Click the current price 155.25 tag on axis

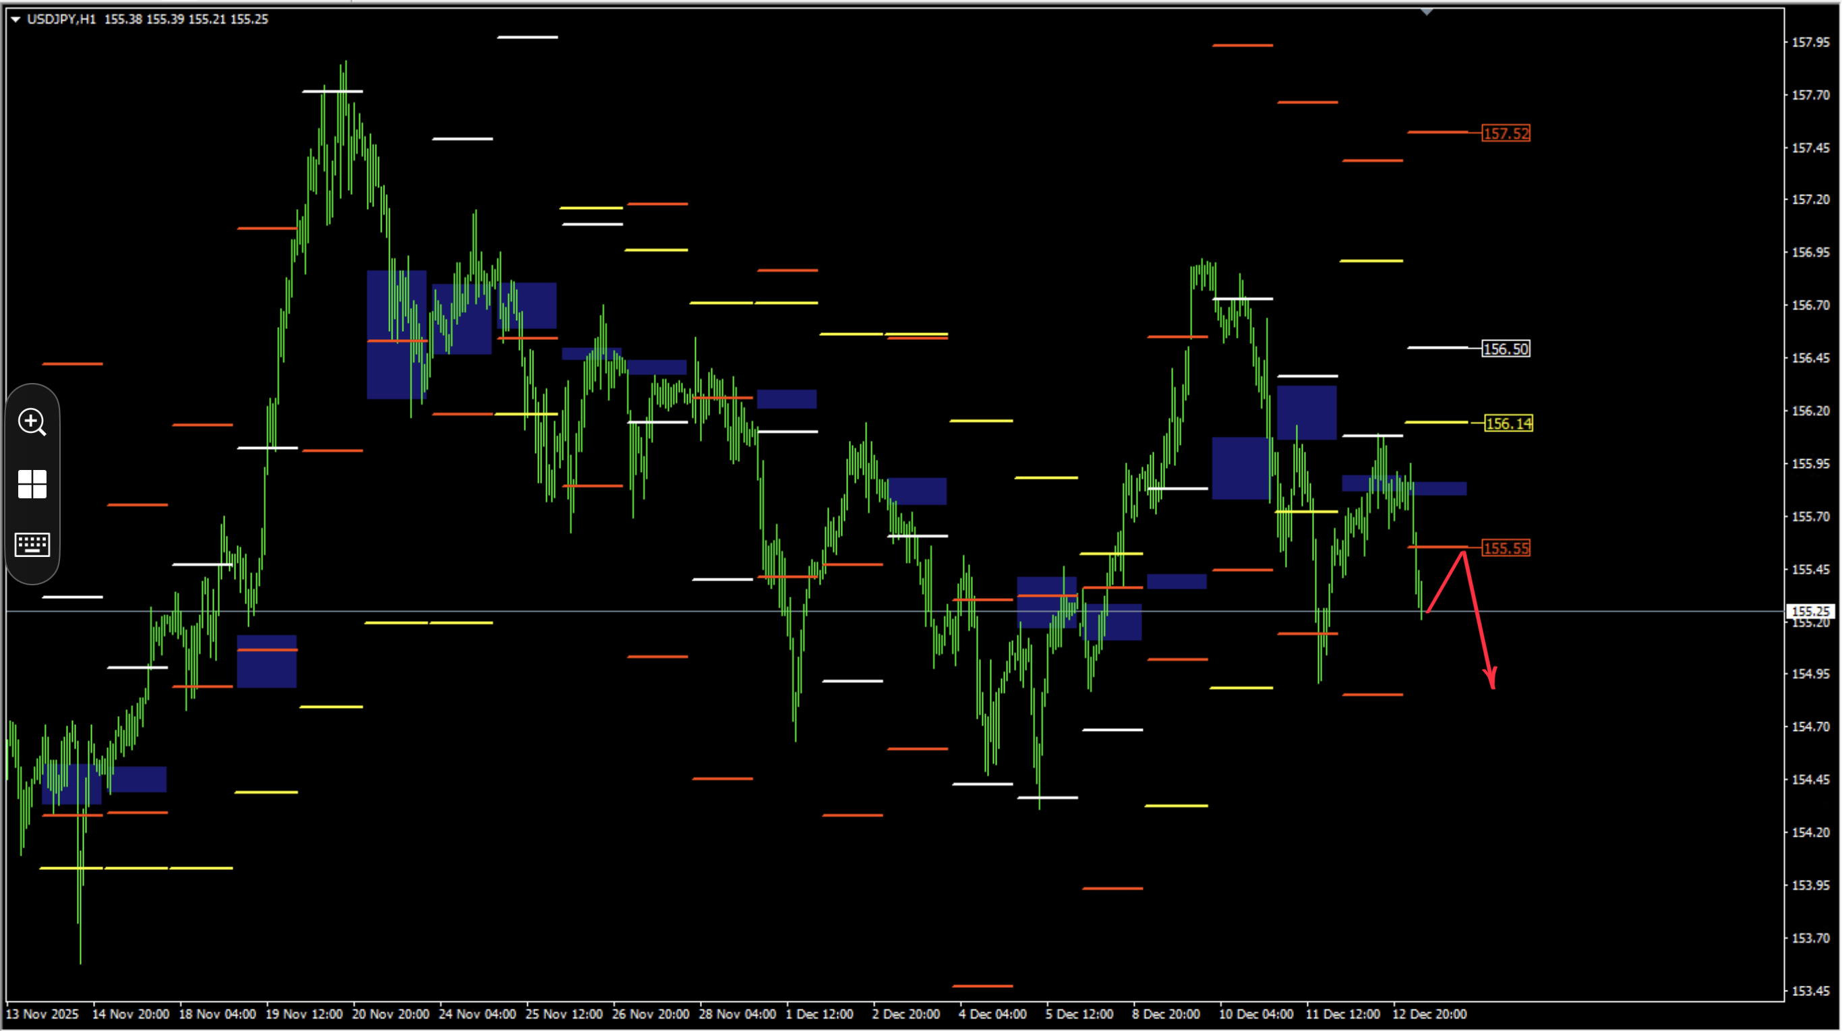[1811, 612]
